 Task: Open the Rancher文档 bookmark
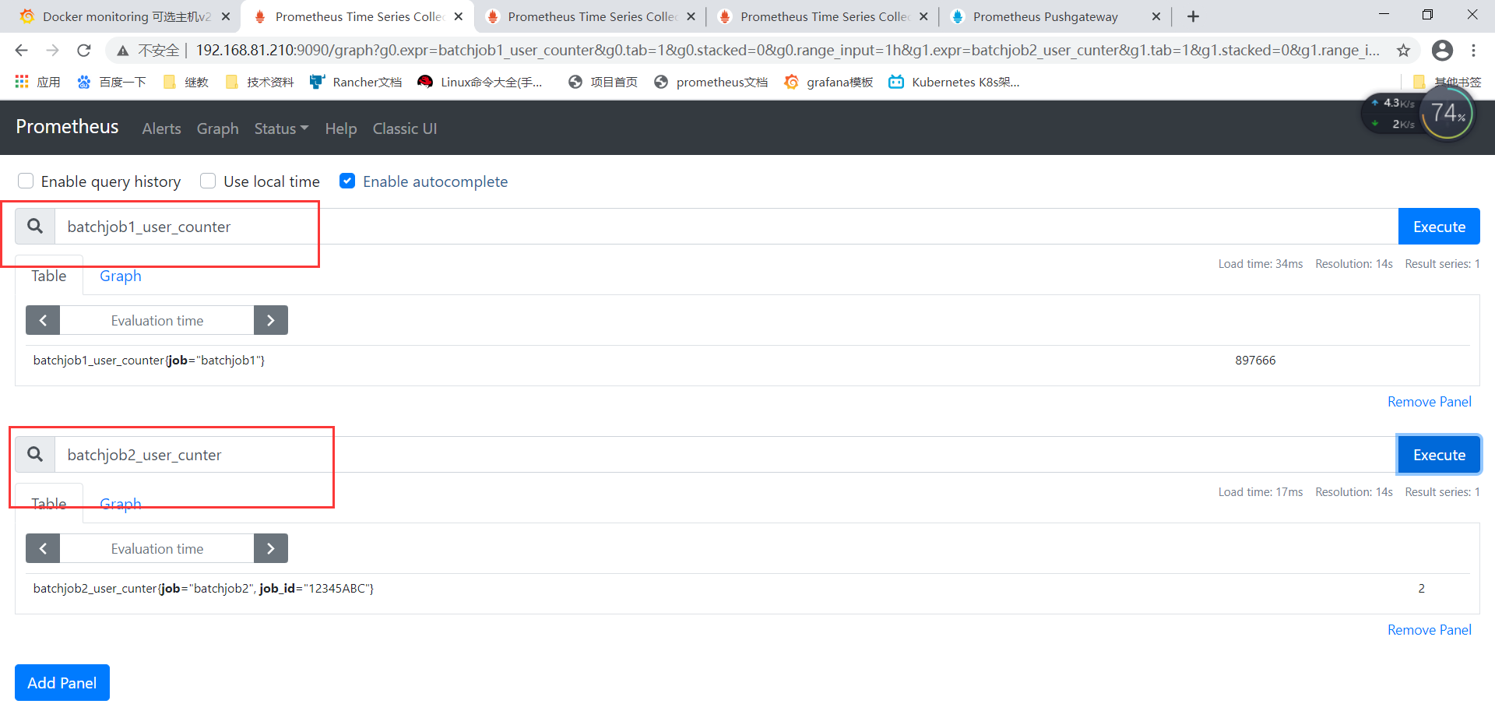(355, 82)
